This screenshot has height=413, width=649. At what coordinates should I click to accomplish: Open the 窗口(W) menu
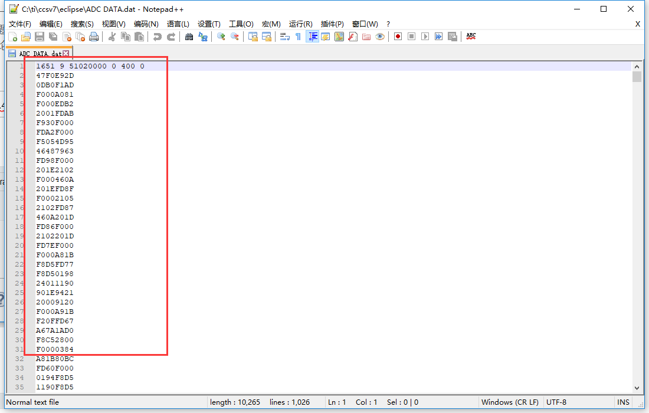(365, 24)
